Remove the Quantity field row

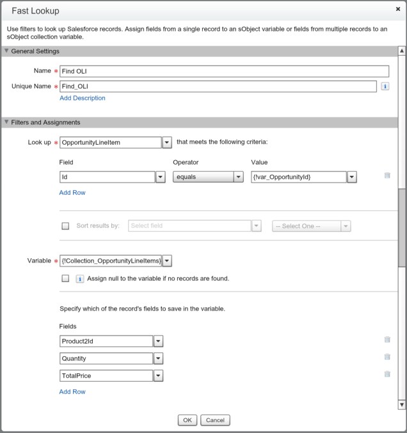point(387,357)
